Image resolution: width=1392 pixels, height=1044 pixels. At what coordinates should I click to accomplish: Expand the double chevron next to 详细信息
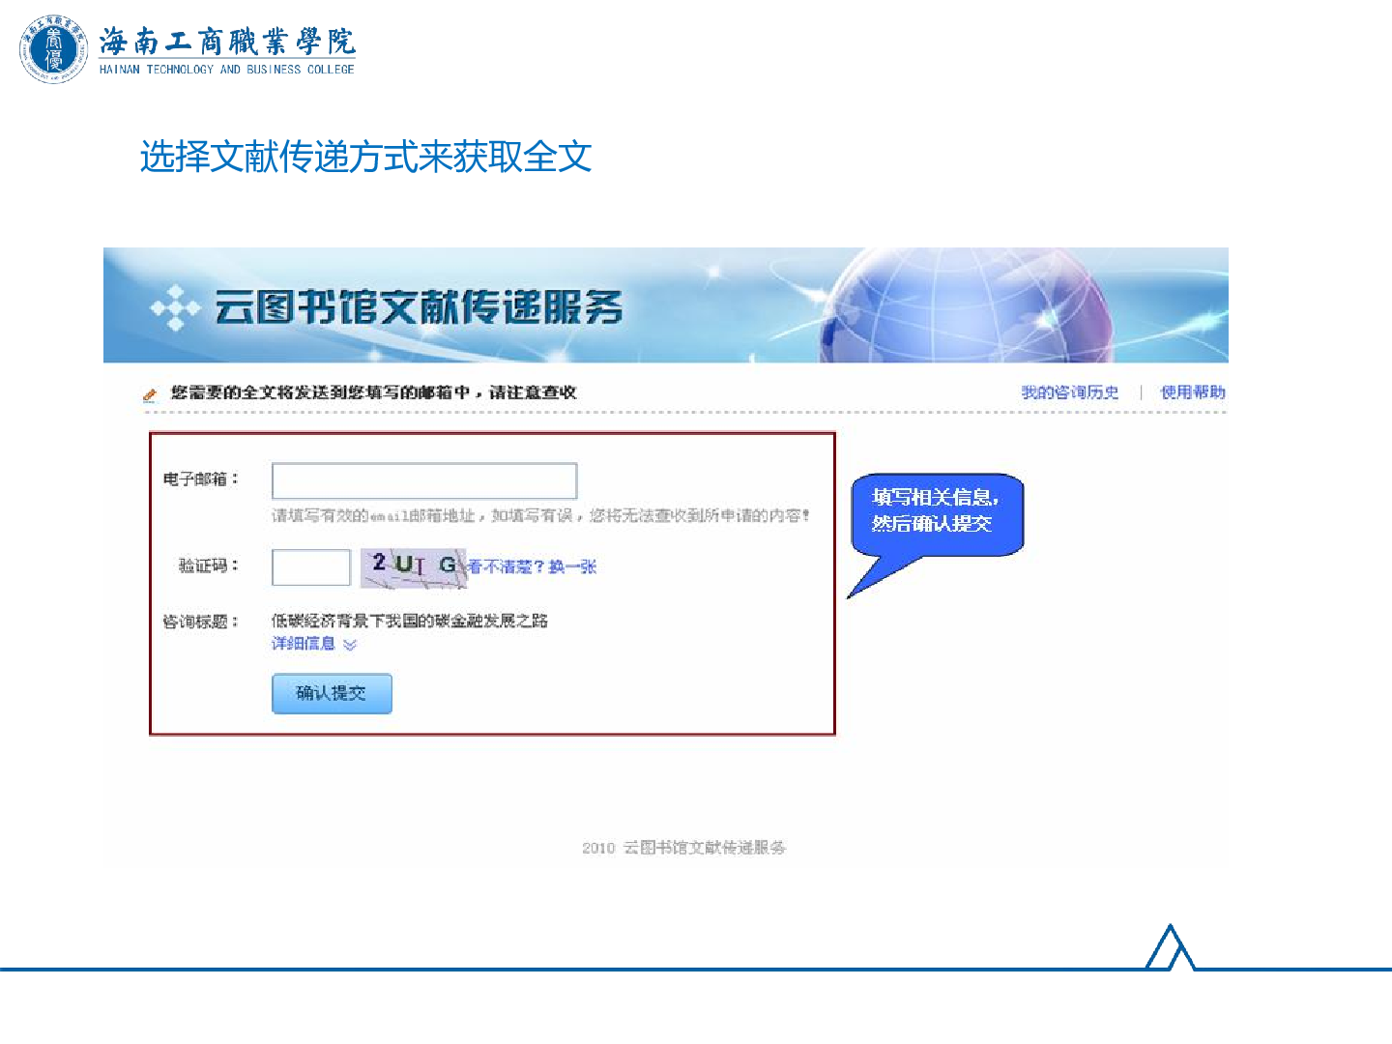350,645
